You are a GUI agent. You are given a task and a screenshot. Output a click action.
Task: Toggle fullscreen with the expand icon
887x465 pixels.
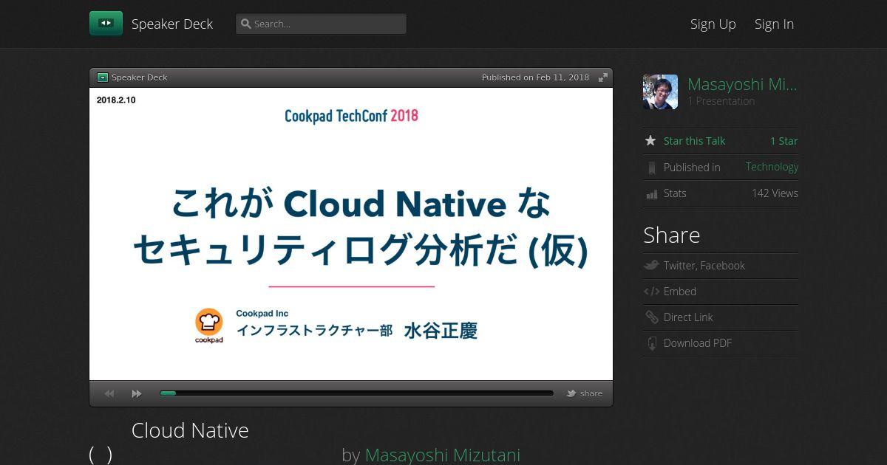[x=603, y=77]
